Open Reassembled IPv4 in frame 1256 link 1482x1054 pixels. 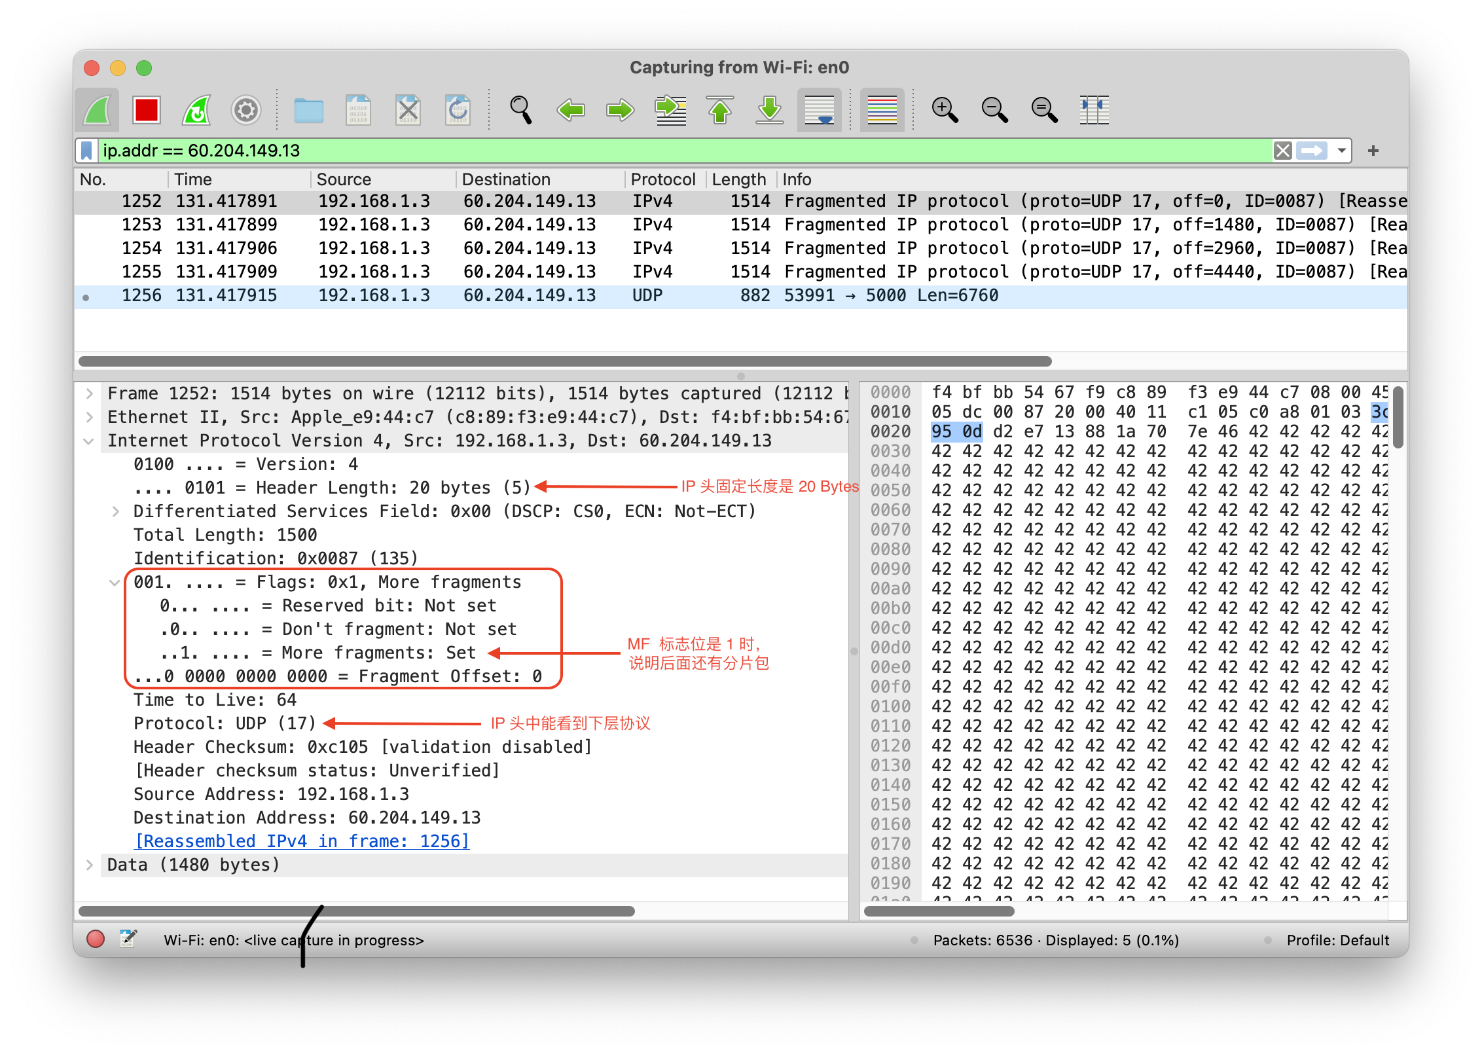pos(302,841)
